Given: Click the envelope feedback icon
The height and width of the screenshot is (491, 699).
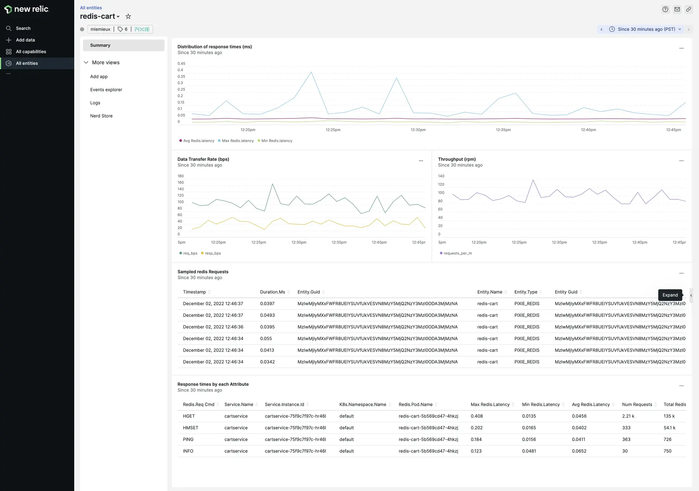Looking at the screenshot, I should click(x=677, y=9).
